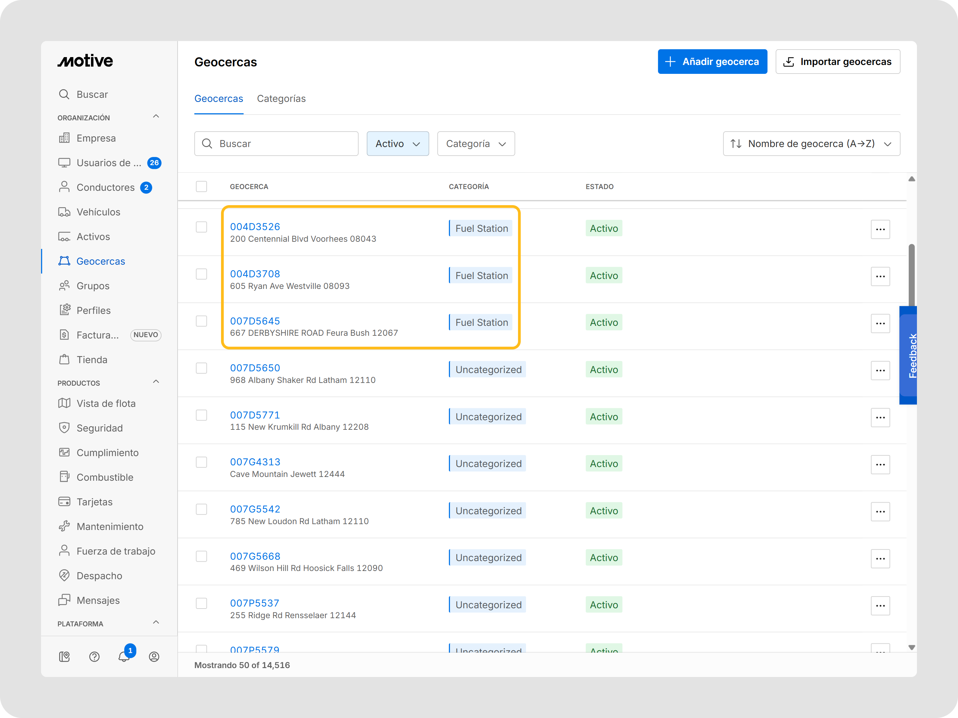Image resolution: width=958 pixels, height=718 pixels.
Task: Collapse the Organización sidebar section
Action: (156, 117)
